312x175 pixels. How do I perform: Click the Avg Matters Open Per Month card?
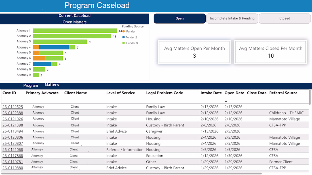click(194, 52)
